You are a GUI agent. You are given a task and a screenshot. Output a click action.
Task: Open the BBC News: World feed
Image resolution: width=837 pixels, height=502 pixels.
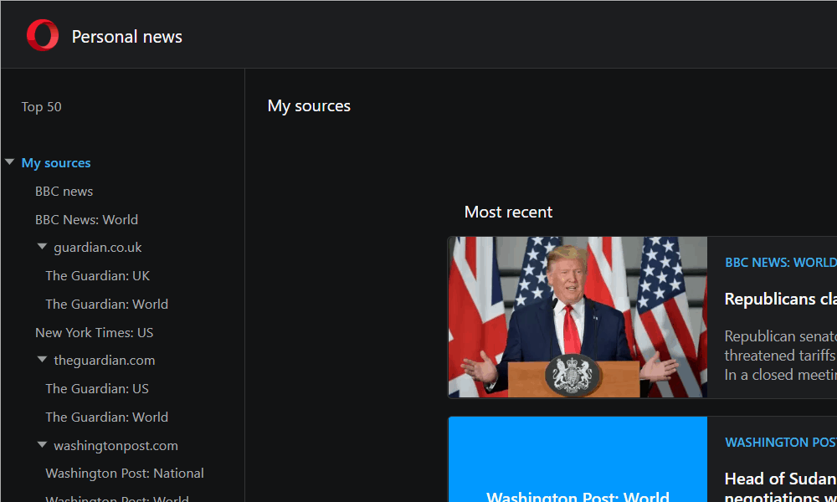86,218
